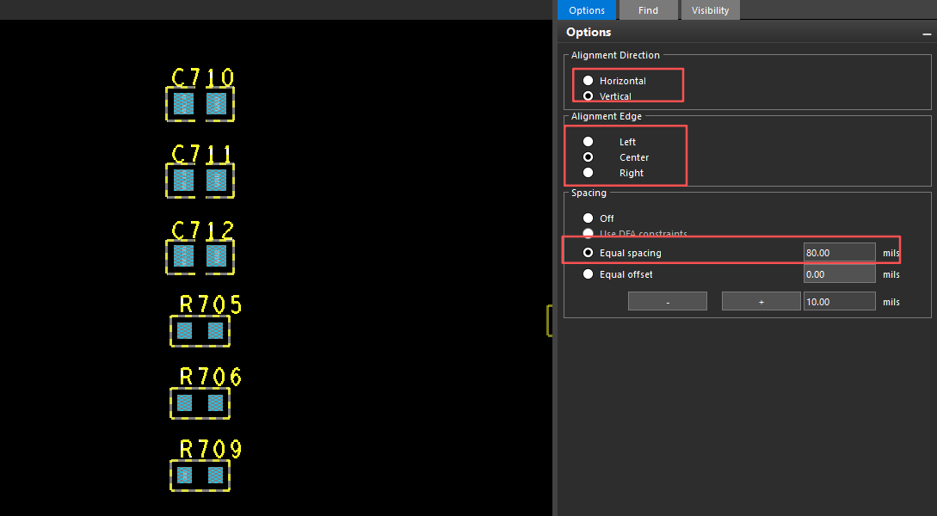Select resistor R709 footprint

tap(200, 476)
